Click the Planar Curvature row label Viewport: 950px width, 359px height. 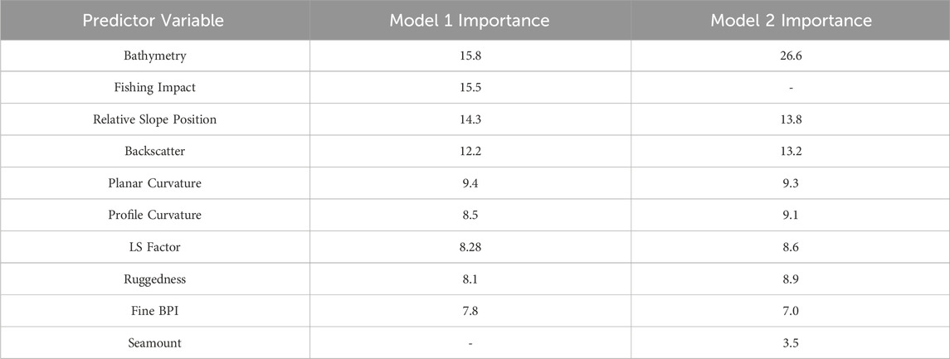click(x=155, y=185)
